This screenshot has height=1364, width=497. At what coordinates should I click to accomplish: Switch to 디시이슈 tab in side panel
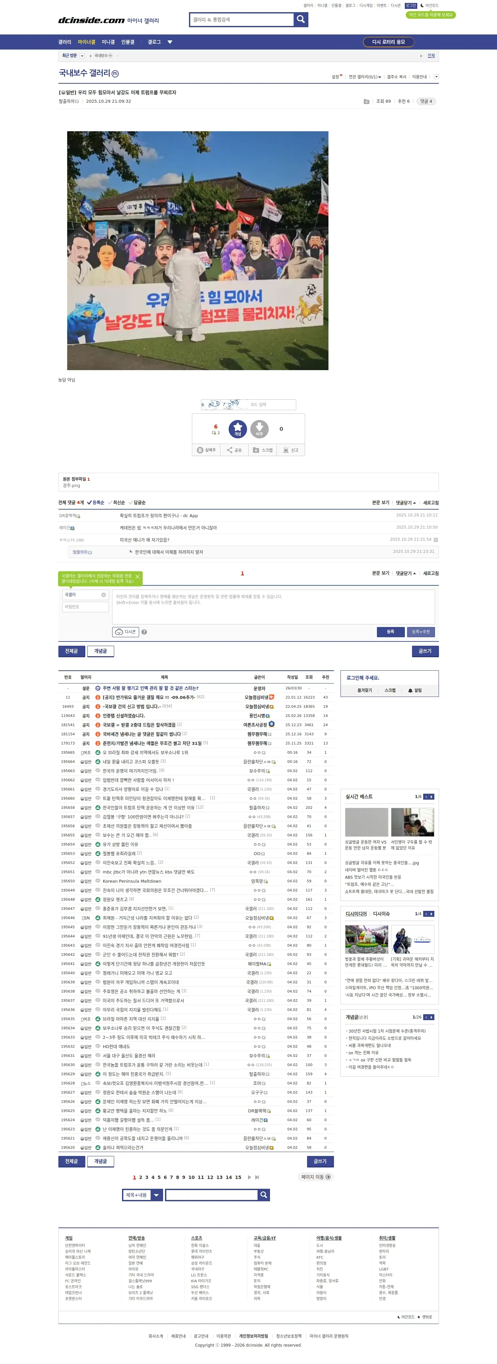(x=381, y=913)
